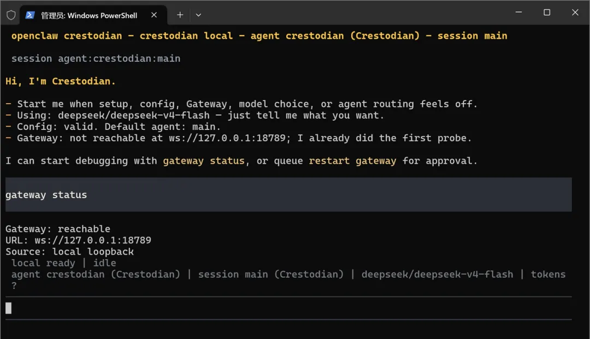Screen dimensions: 590x339
Task: Click the 'Config: valid. Default agent' line
Action: click(113, 127)
